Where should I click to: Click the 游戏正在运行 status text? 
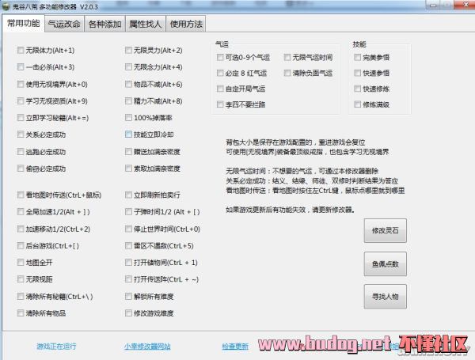pos(56,346)
